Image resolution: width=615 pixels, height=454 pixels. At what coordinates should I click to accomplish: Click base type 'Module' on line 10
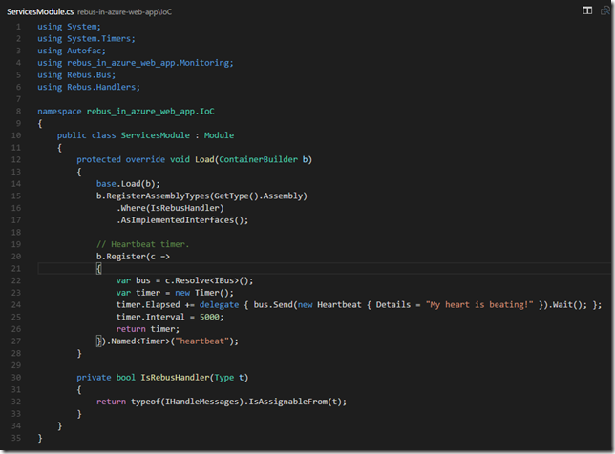[x=219, y=135]
